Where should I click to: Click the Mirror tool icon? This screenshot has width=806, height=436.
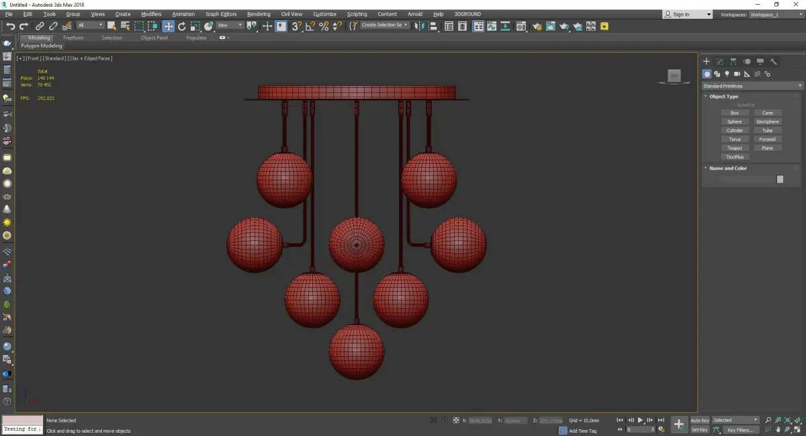coord(419,26)
